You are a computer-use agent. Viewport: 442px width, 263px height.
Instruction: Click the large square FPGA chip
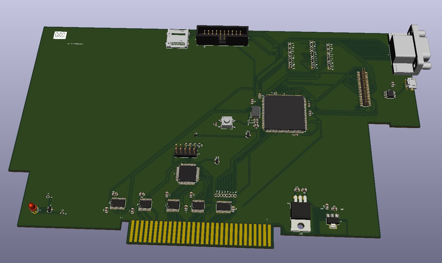point(284,113)
